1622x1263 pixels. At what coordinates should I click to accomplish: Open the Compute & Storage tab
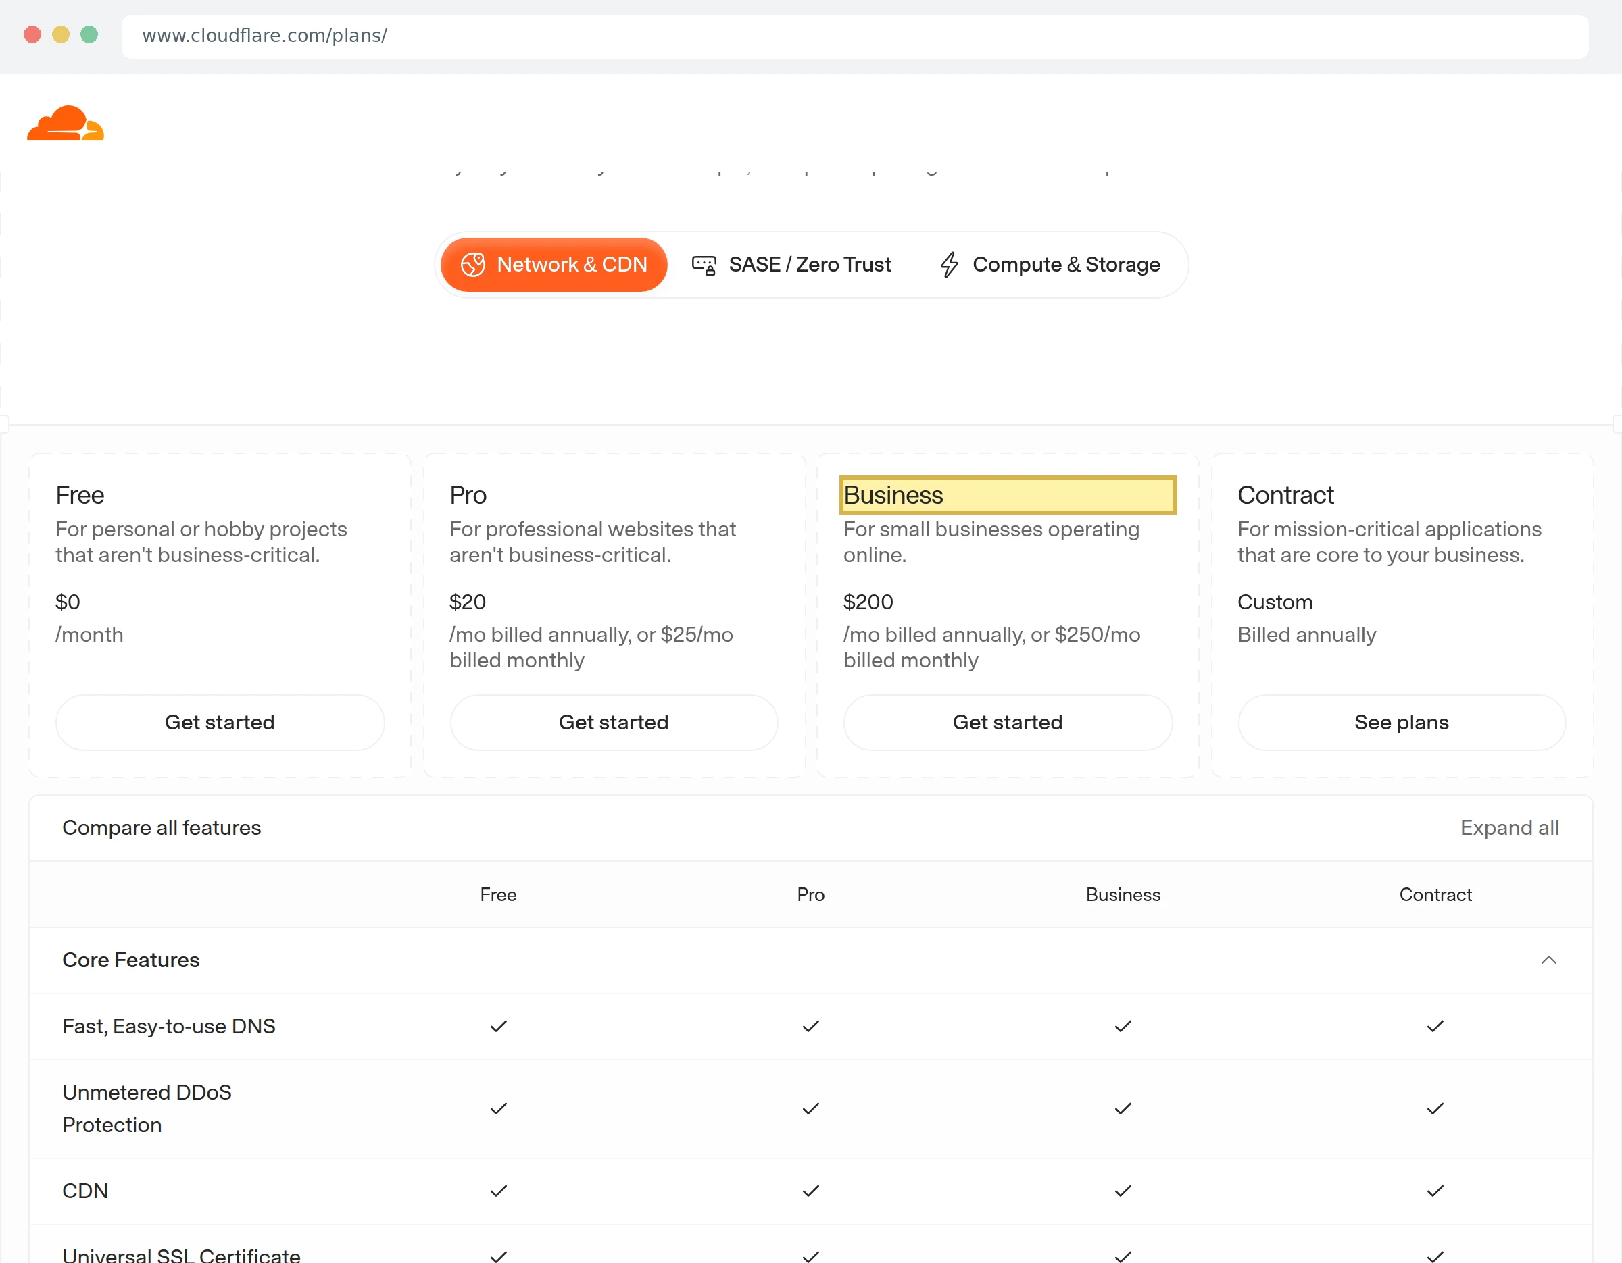click(x=1050, y=265)
